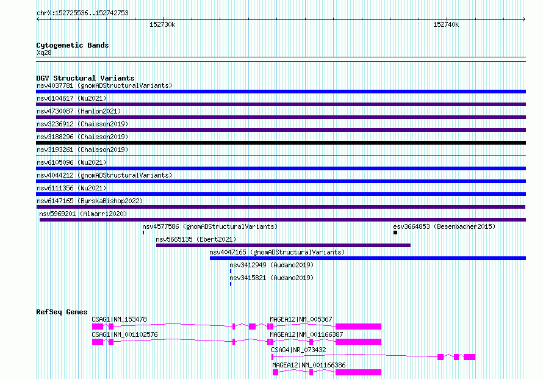This screenshot has width=543, height=379.
Task: Click the RefSeq Genes track heading
Action: 62,312
